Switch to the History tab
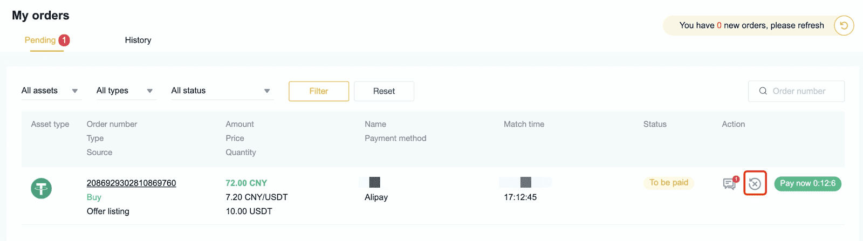This screenshot has width=863, height=241. tap(138, 40)
